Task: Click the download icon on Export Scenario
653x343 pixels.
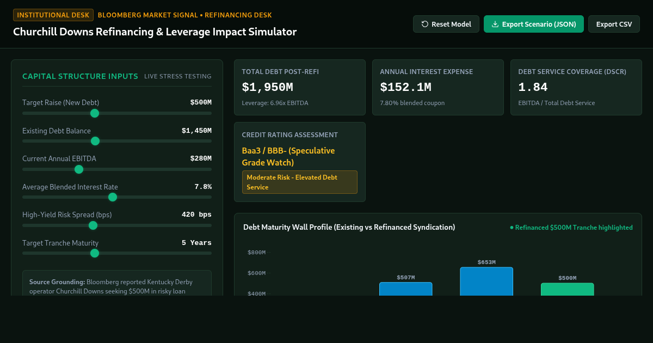Action: point(495,24)
